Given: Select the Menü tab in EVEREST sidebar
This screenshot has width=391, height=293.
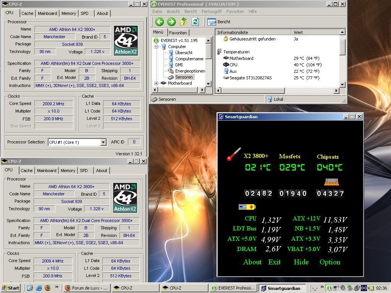Looking at the screenshot, I should [158, 32].
